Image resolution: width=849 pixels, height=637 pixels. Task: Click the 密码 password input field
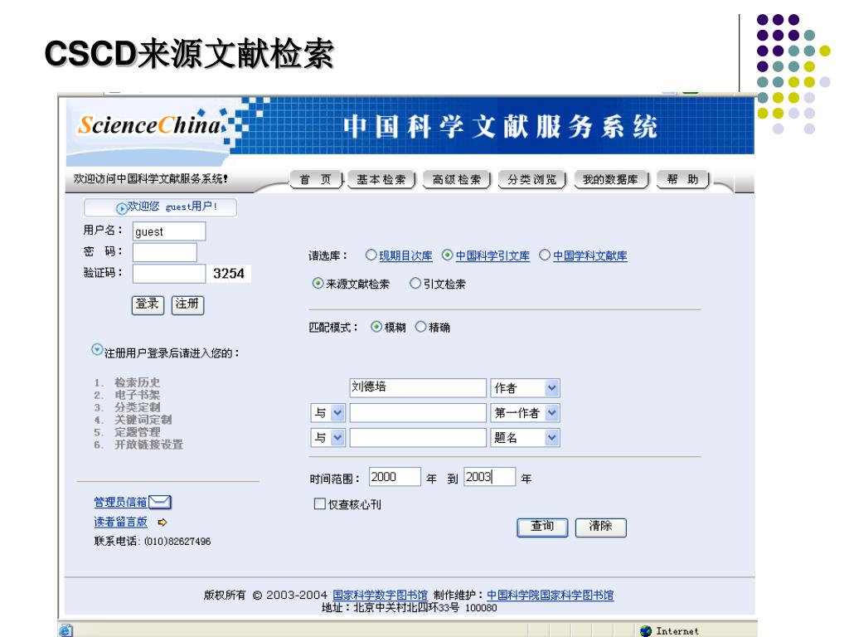tap(165, 252)
